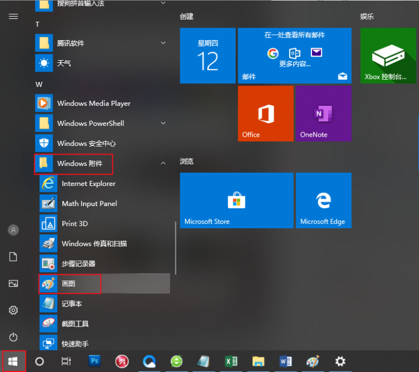Open 记事本 Notepad
The height and width of the screenshot is (372, 419).
(x=104, y=303)
